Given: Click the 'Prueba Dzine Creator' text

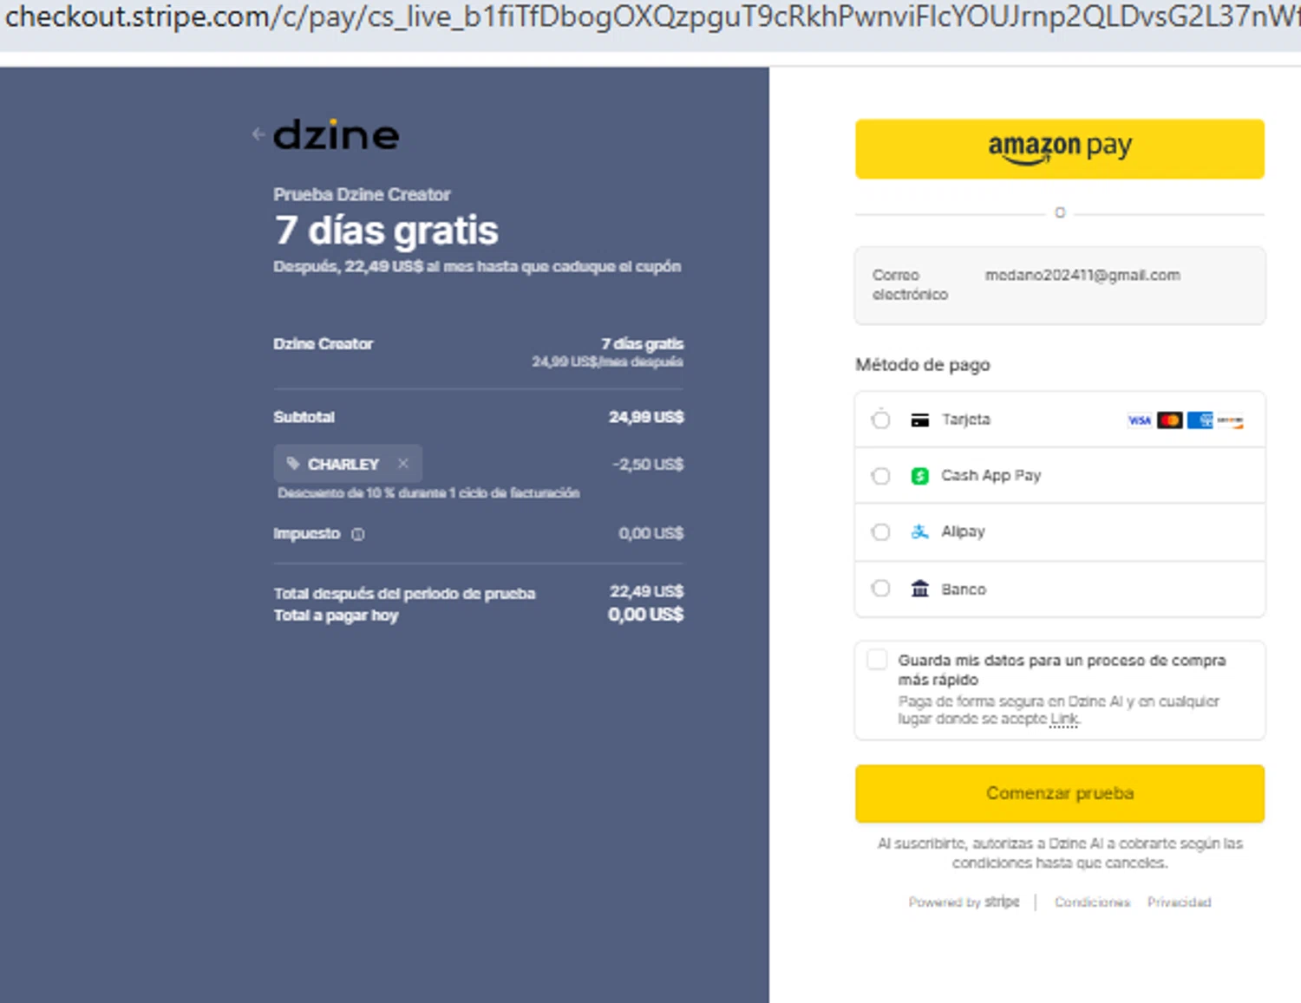Looking at the screenshot, I should [362, 194].
